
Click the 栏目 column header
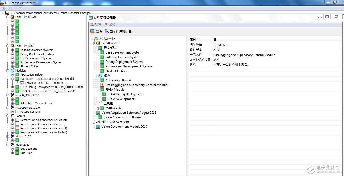pos(200,39)
